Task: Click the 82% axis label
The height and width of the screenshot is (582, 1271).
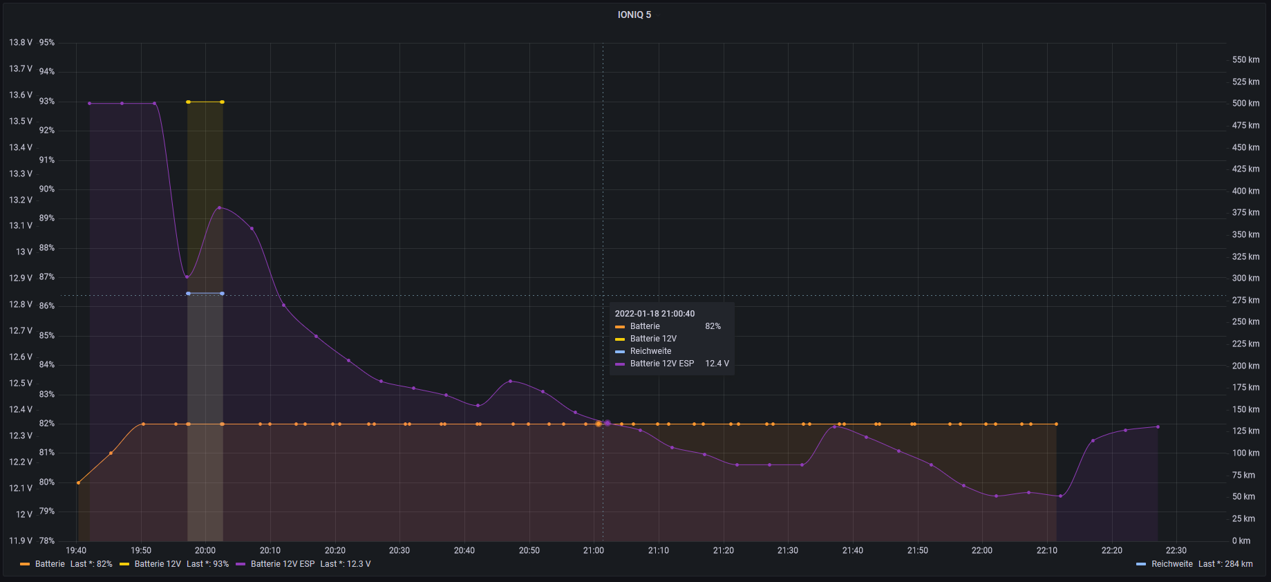Action: 47,423
